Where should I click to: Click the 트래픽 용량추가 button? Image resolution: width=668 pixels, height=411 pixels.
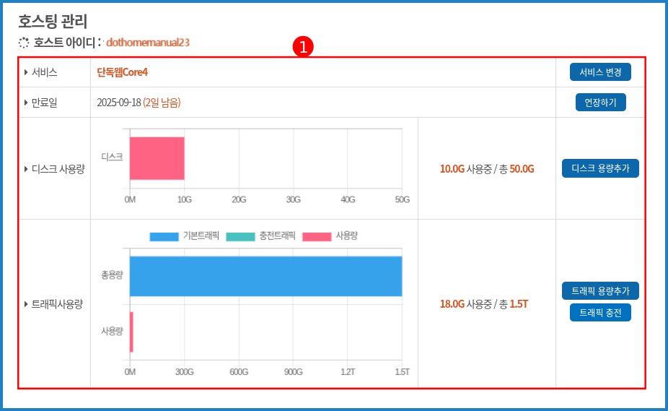(x=600, y=291)
